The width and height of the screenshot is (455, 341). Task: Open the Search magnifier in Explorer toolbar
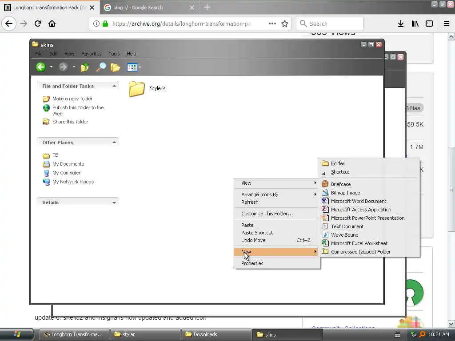pos(101,67)
